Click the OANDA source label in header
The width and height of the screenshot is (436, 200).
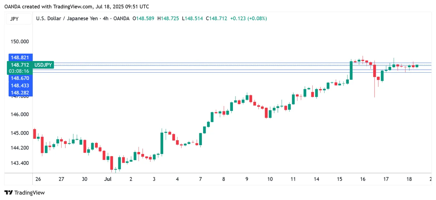pos(121,18)
